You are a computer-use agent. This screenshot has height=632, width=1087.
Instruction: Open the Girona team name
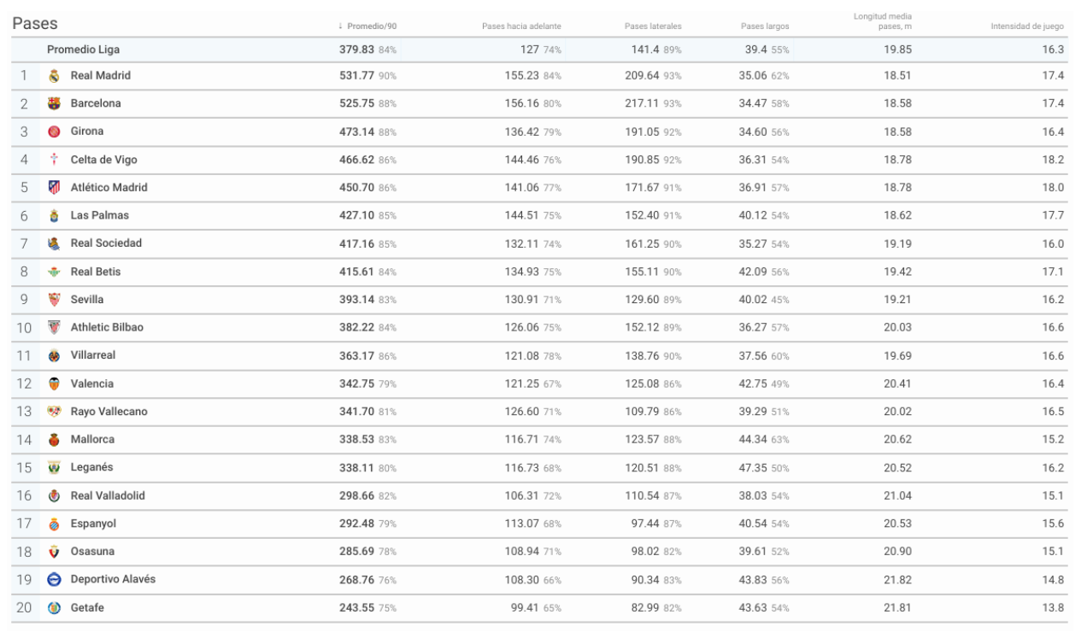(x=87, y=132)
